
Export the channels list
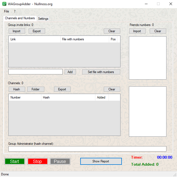tap(62, 89)
